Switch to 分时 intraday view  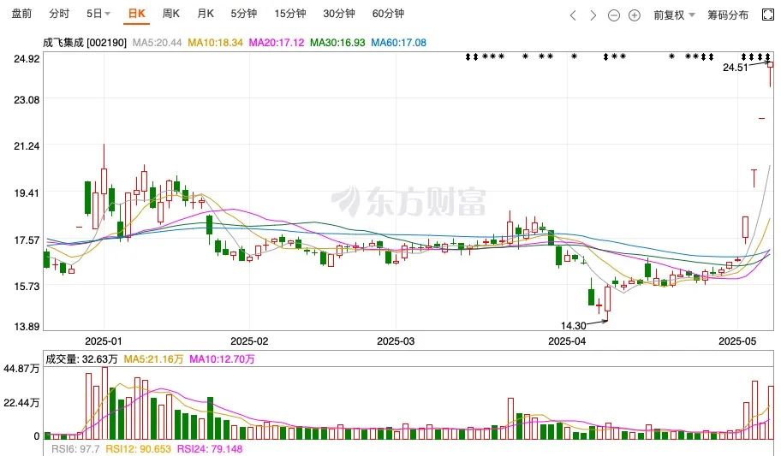coord(59,15)
